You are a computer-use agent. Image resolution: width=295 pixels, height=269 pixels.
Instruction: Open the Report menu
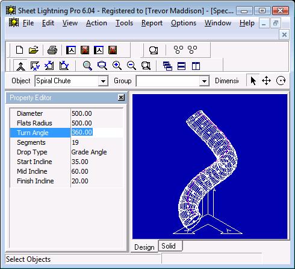point(152,23)
